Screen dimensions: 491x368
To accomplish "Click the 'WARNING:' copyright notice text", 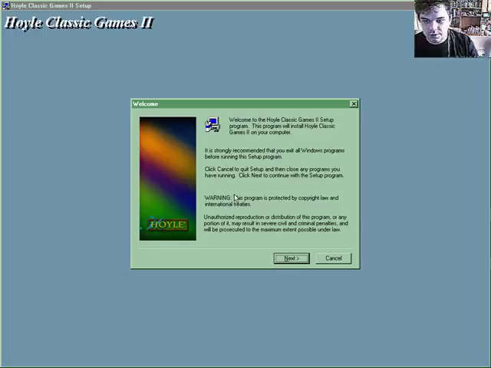I will click(272, 201).
